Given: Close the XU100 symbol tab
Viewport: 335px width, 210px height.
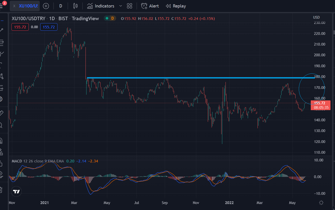Looking at the screenshot, I should (x=14, y=6).
